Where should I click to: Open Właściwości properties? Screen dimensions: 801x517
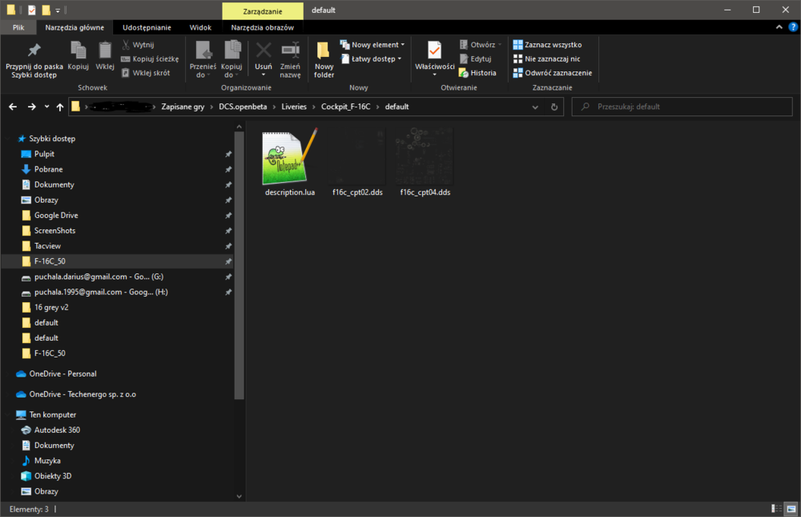435,59
